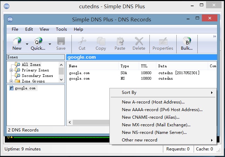Click the Cut scissors icon

tap(82, 41)
